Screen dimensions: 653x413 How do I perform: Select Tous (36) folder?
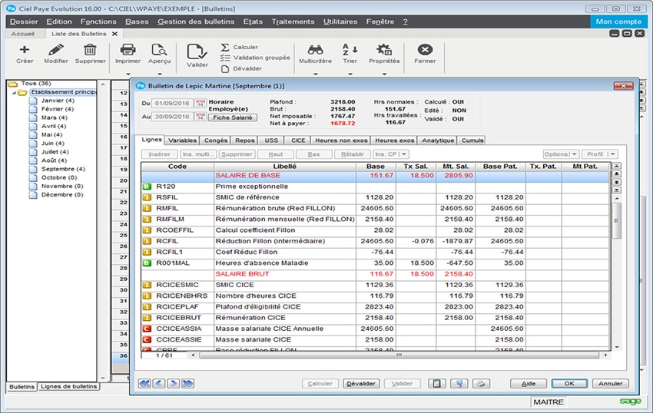click(36, 83)
